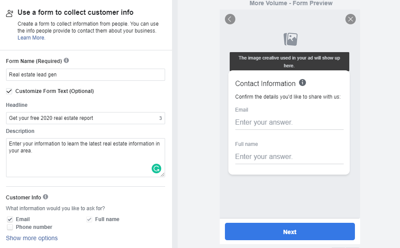Click the Form Name input field
This screenshot has height=248, width=400.
[85, 75]
